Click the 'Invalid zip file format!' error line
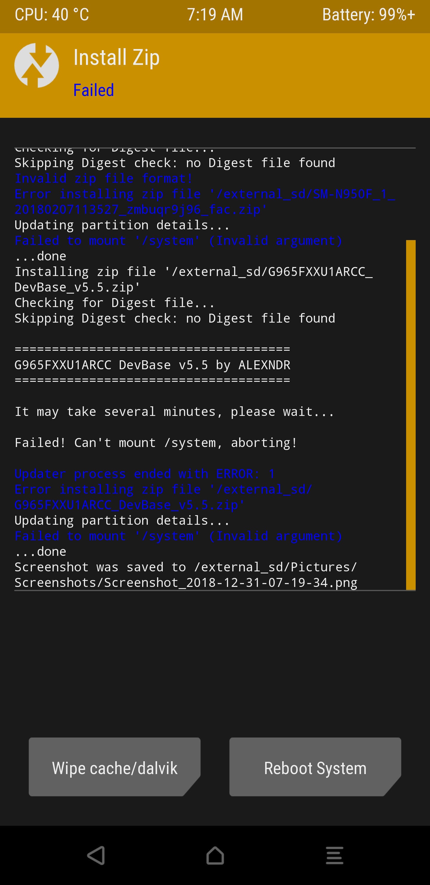 coord(104,179)
